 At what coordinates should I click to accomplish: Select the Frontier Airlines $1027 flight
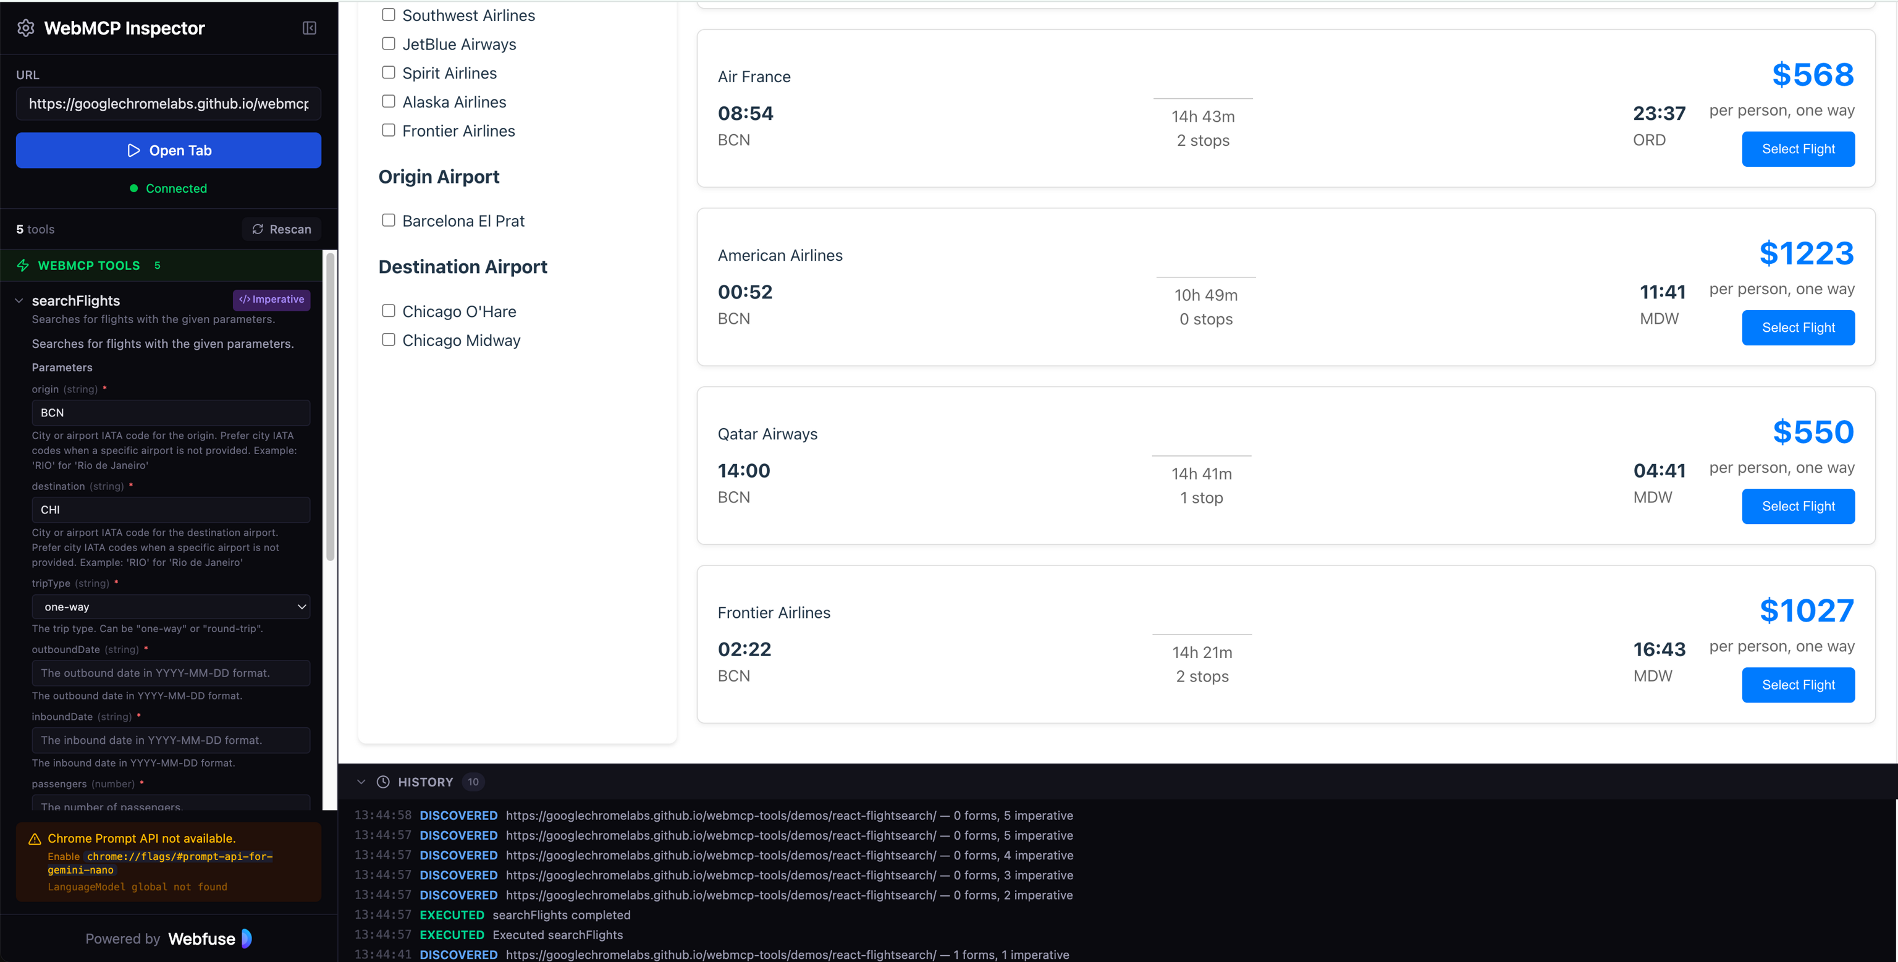[x=1798, y=685]
